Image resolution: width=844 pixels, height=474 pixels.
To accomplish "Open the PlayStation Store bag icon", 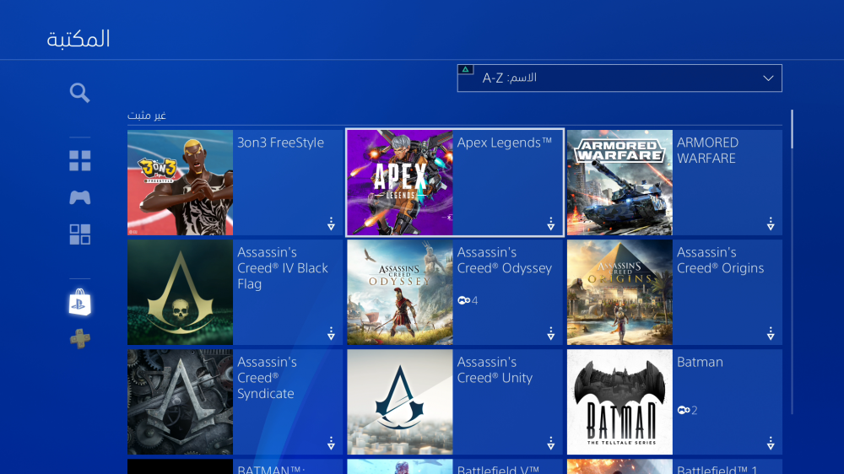I will tap(79, 303).
